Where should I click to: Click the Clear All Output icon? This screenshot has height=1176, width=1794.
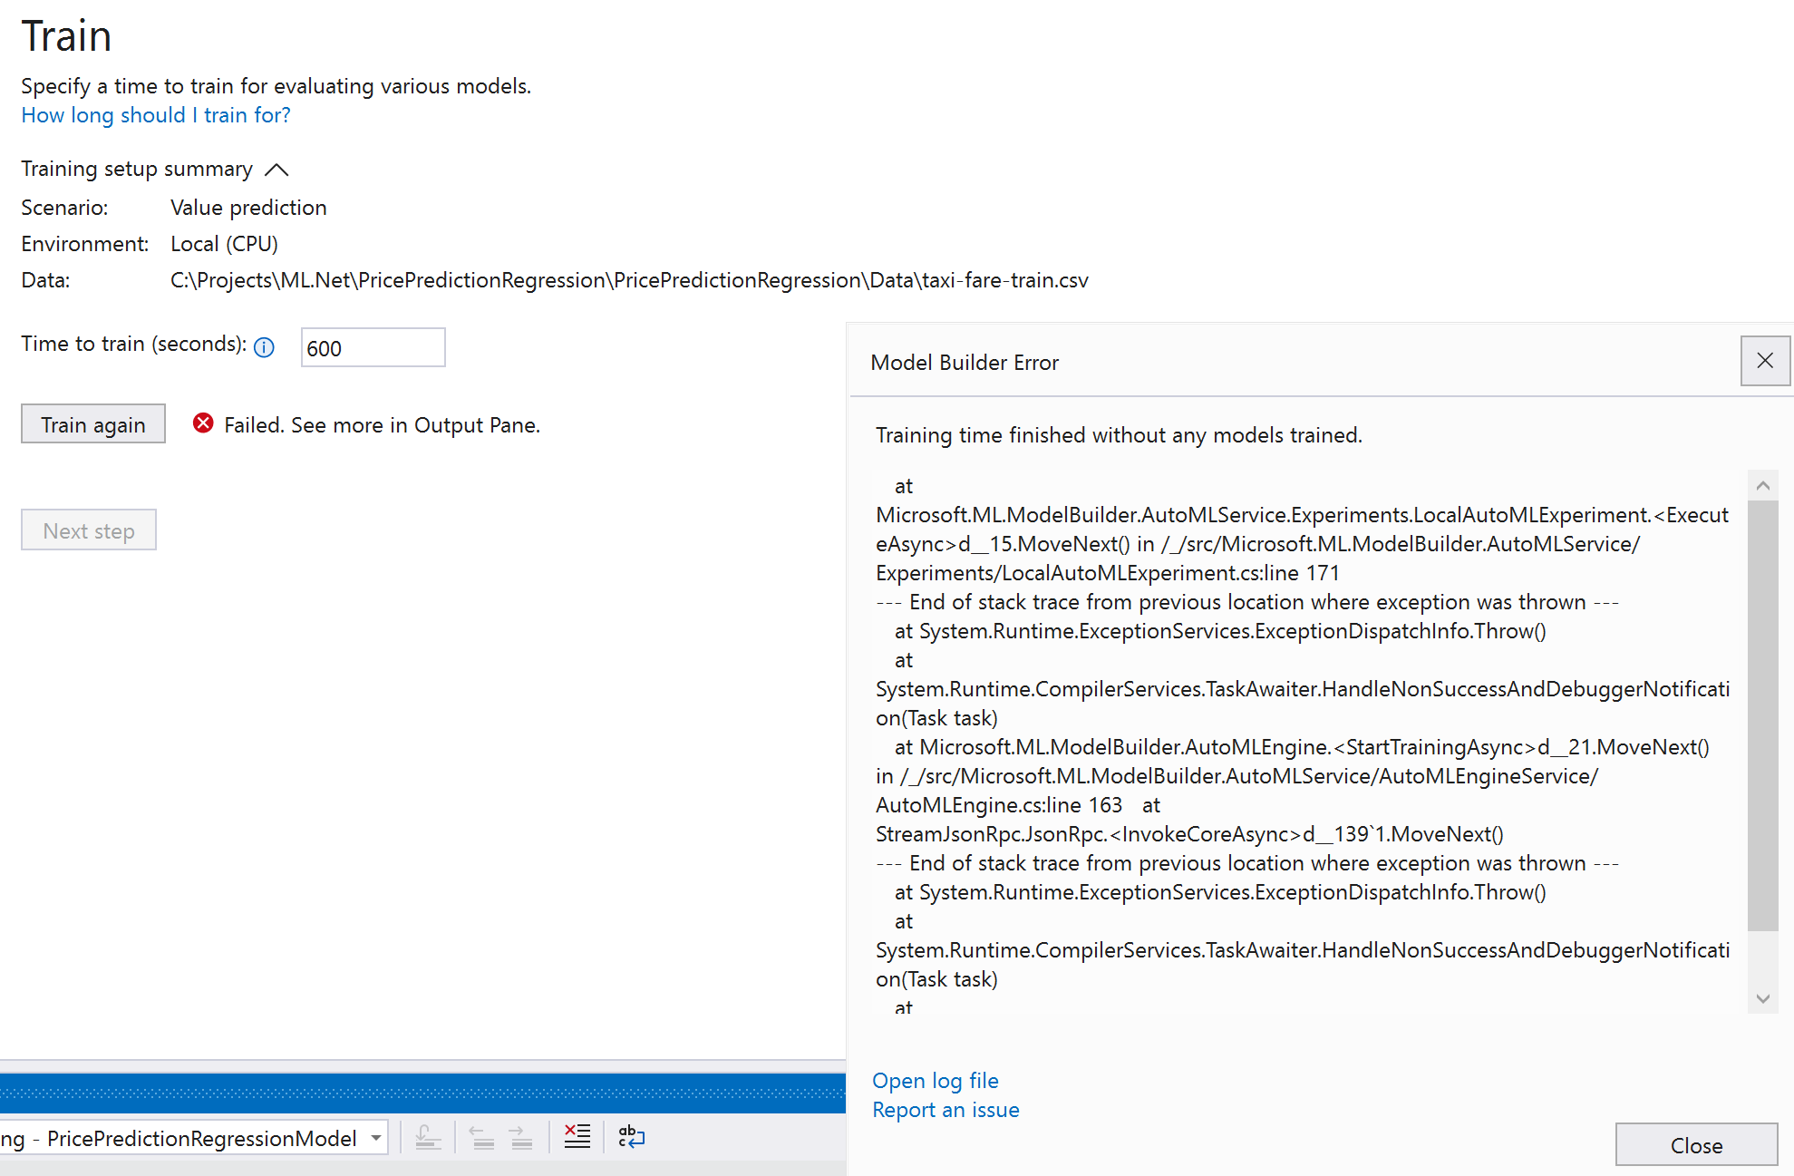pos(577,1136)
